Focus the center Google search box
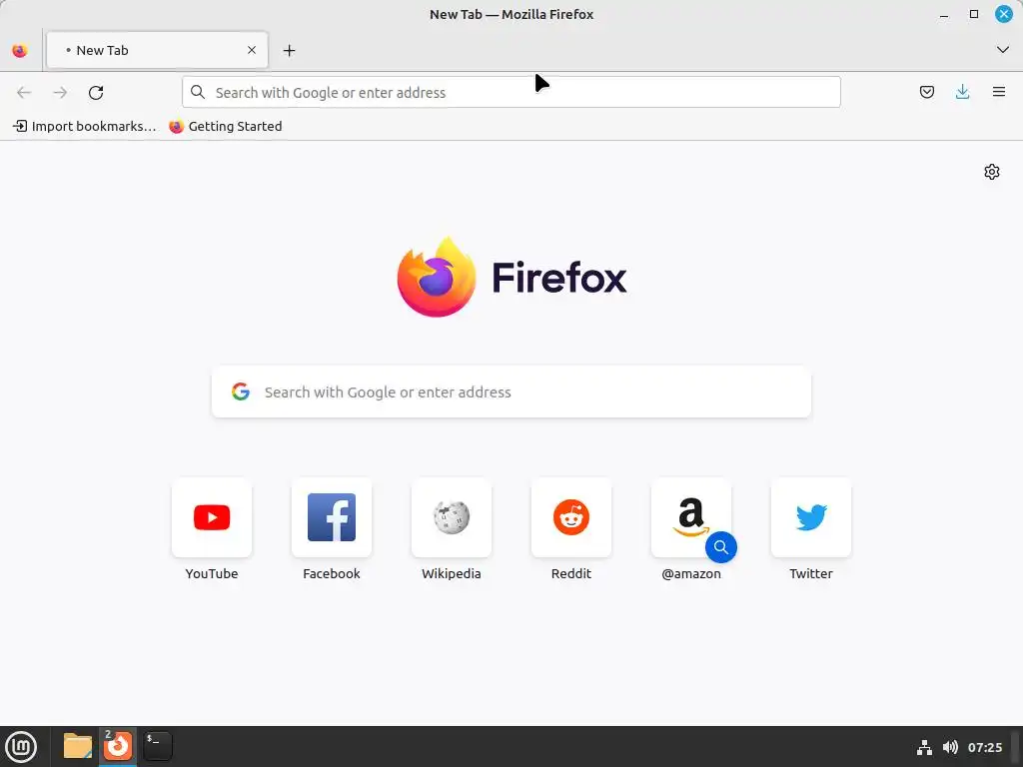 pyautogui.click(x=511, y=391)
